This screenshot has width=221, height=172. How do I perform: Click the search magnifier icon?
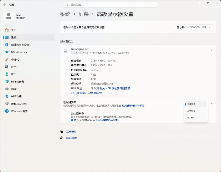pyautogui.click(x=67, y=5)
